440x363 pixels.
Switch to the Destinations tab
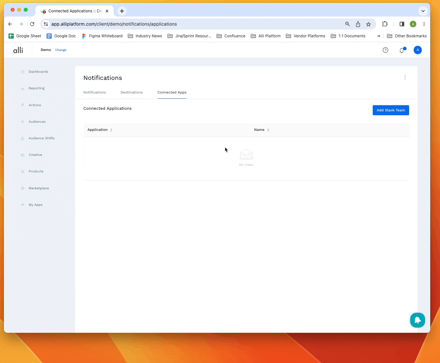click(x=131, y=93)
